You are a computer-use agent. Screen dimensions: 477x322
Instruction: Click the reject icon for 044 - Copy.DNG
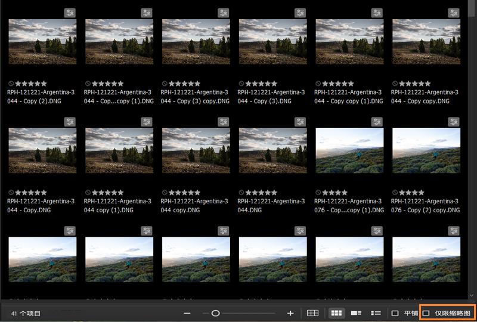coord(11,193)
